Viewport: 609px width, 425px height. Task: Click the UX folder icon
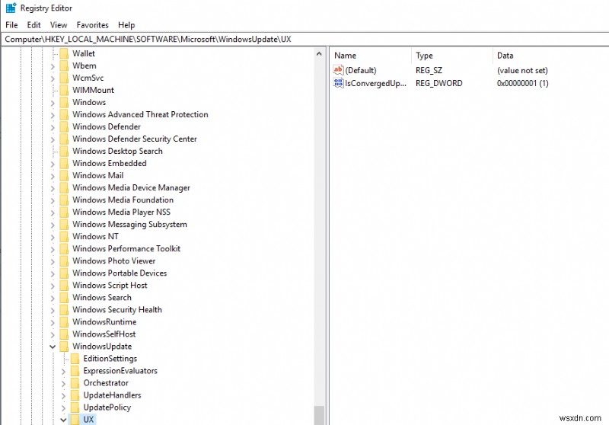75,419
